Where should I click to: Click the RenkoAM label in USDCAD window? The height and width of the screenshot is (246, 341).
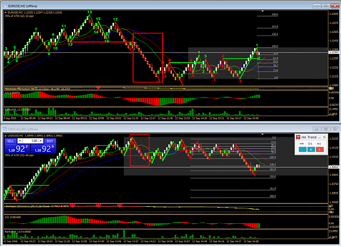coord(17,232)
